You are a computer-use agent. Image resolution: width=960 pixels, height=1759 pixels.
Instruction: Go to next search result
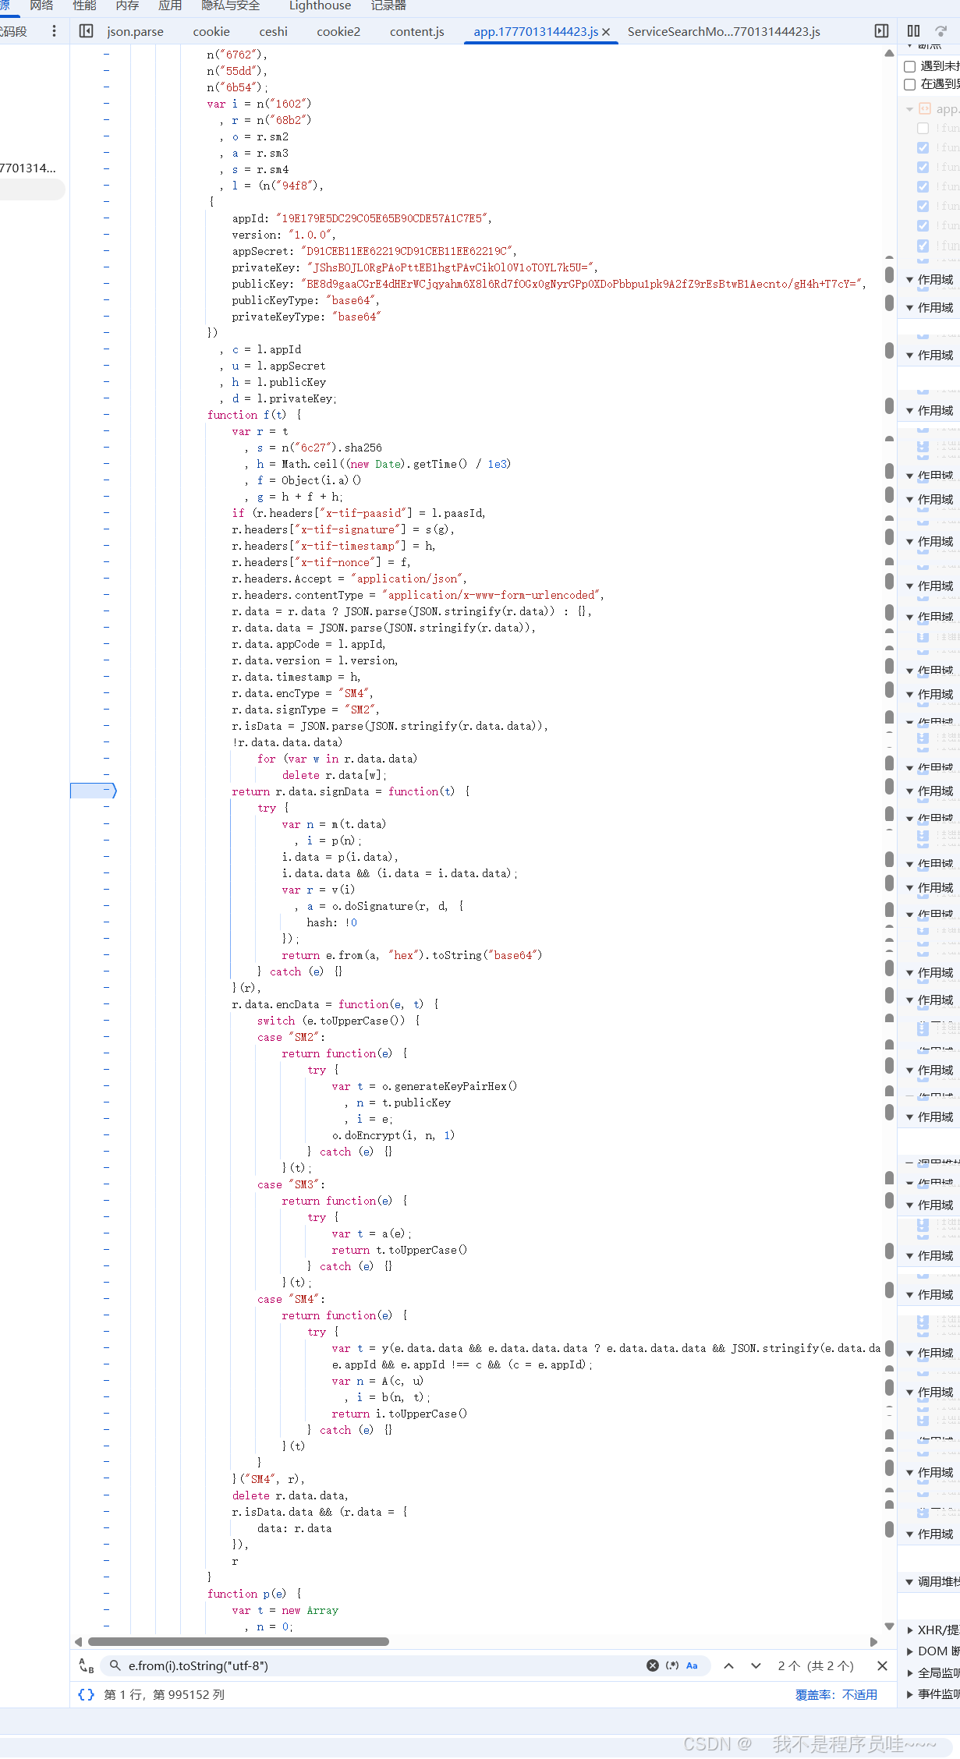[x=756, y=1665]
